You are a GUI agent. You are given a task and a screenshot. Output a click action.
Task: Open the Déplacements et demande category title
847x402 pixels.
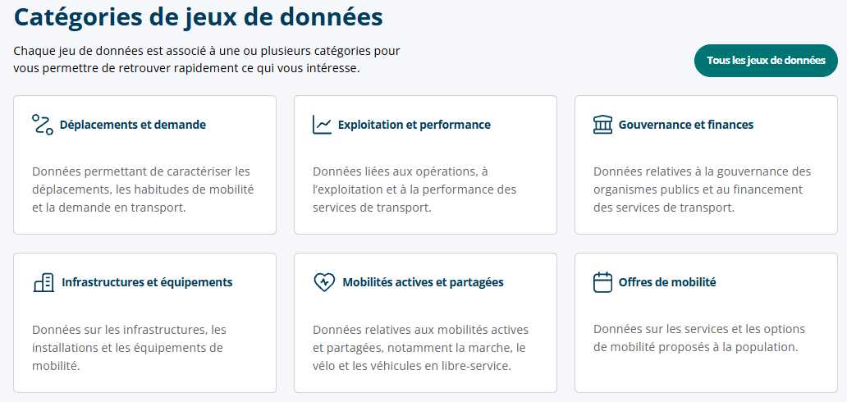133,125
